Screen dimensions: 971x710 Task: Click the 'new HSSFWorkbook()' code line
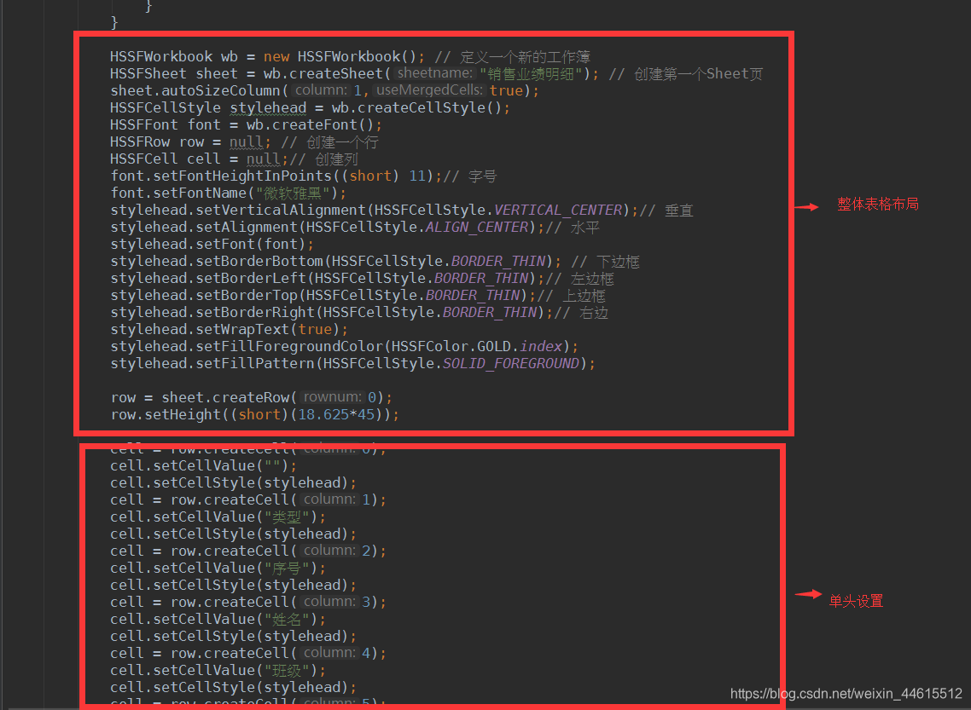350,57
